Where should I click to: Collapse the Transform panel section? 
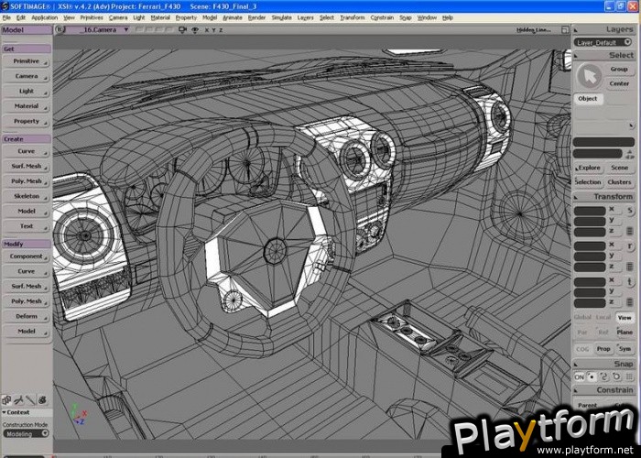(576, 198)
